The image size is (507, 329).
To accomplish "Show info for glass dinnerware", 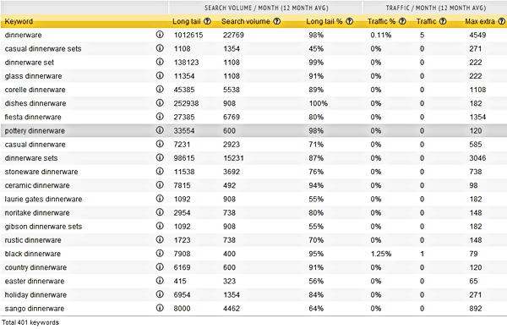I will 160,75.
